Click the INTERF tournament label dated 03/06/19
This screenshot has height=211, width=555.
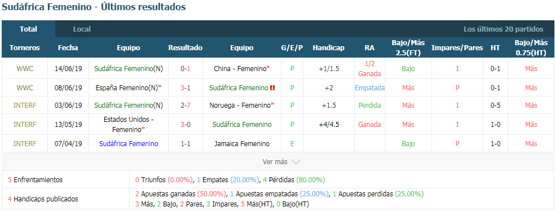[x=25, y=105]
